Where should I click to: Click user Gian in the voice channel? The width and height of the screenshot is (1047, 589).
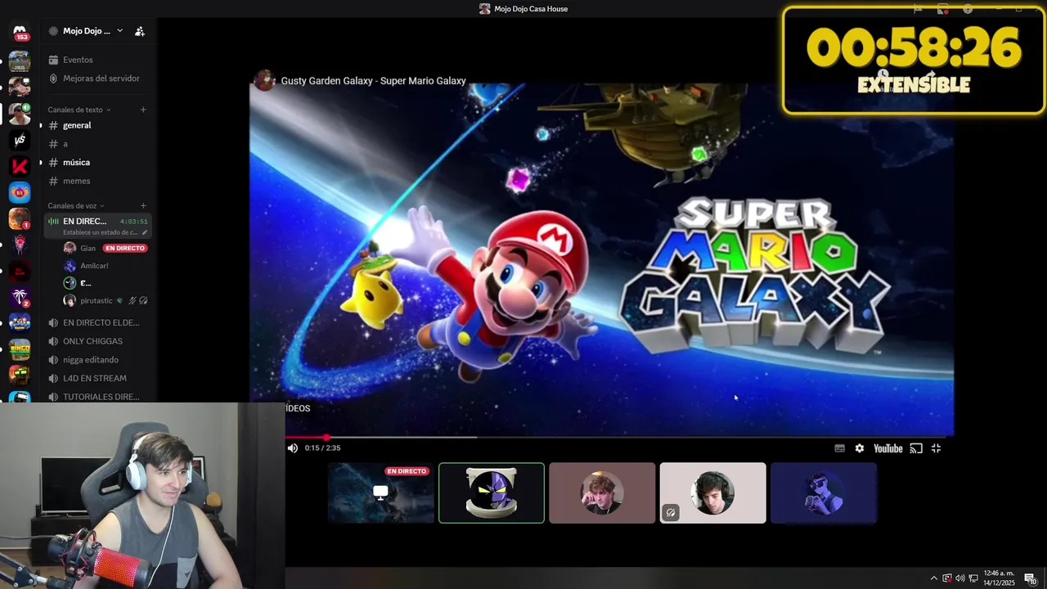click(88, 248)
